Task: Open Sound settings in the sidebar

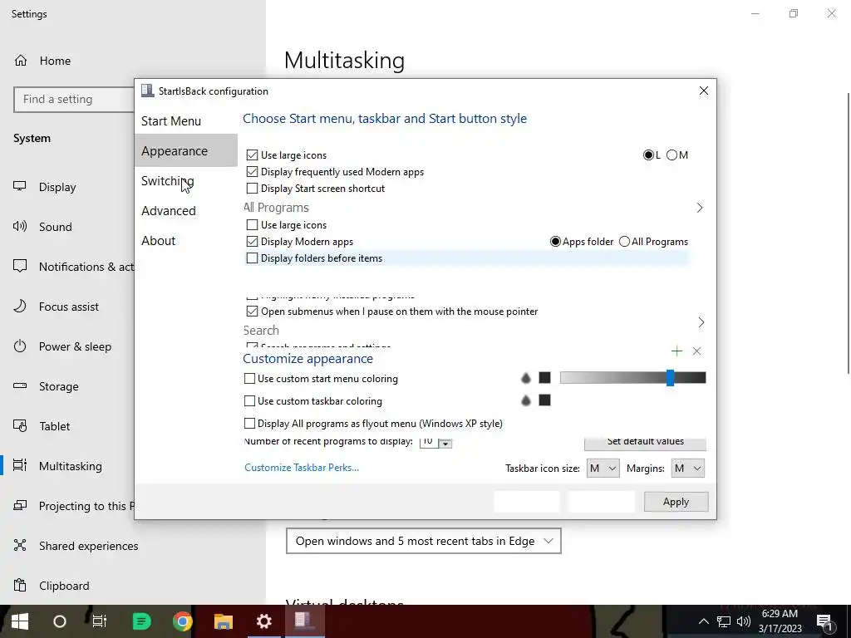Action: 55,227
